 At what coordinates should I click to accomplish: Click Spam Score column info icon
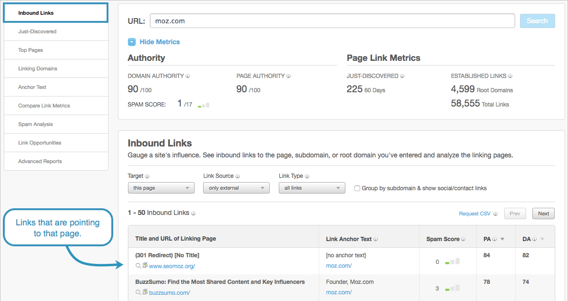point(463,239)
